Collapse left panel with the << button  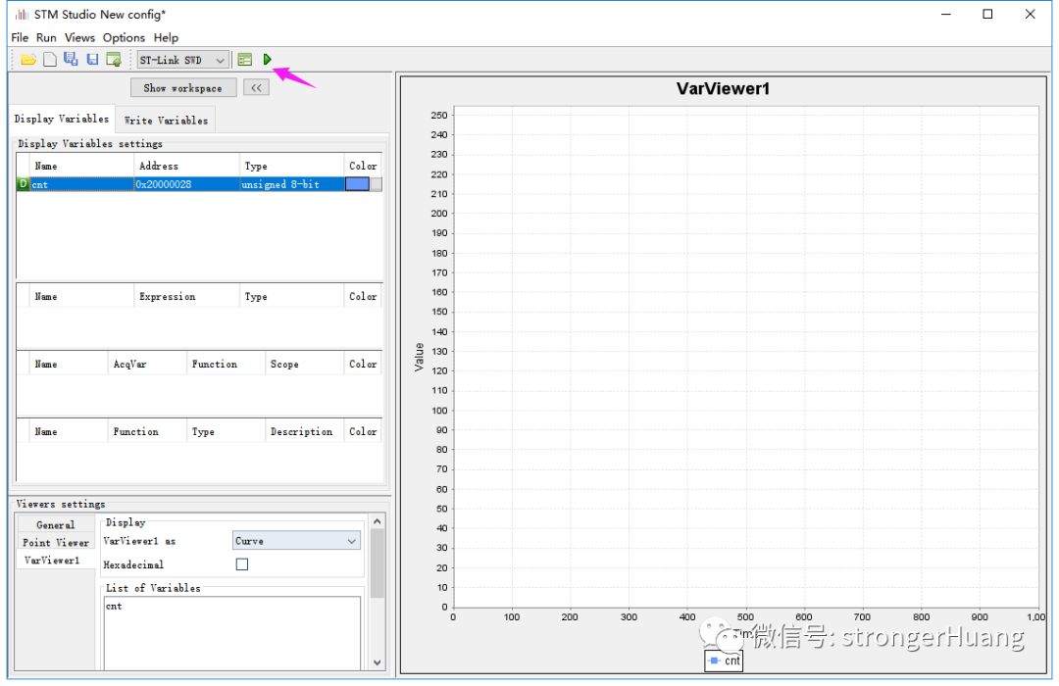257,88
